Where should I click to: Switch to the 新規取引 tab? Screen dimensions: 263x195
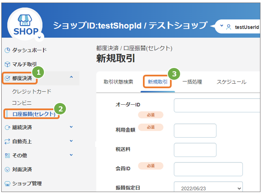pyautogui.click(x=158, y=82)
